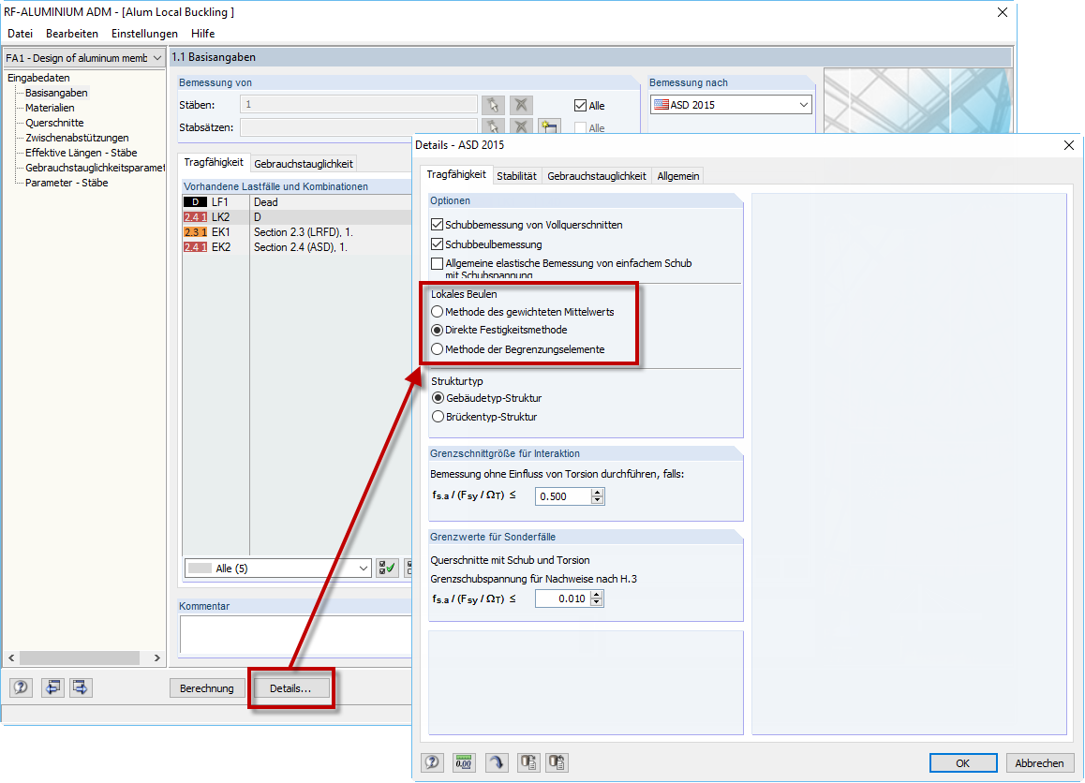The height and width of the screenshot is (783, 1085).
Task: Go to next table icon in main window
Action: point(81,687)
